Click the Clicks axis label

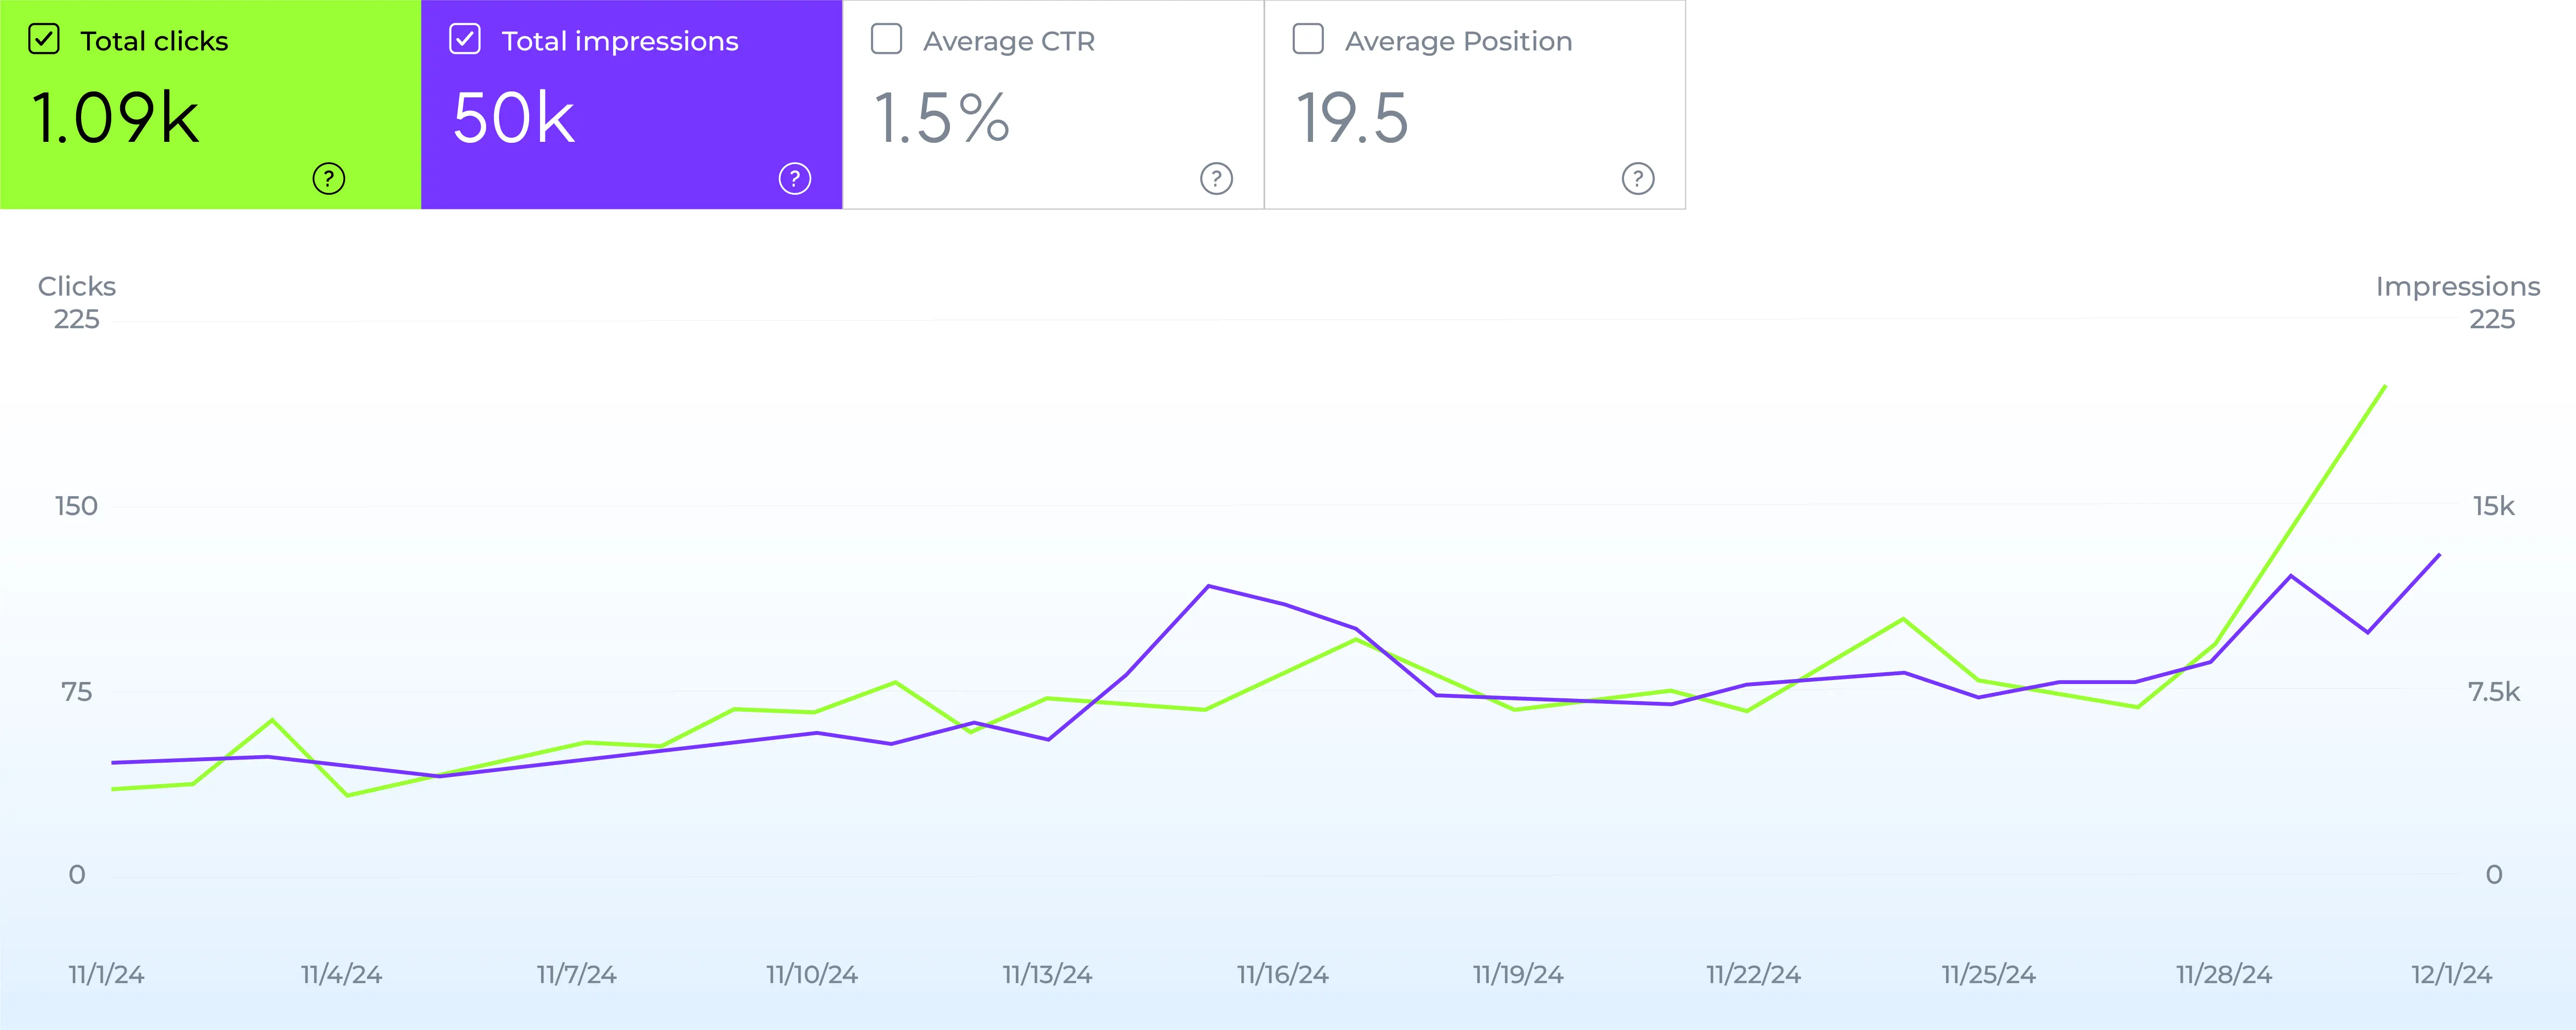click(x=76, y=286)
